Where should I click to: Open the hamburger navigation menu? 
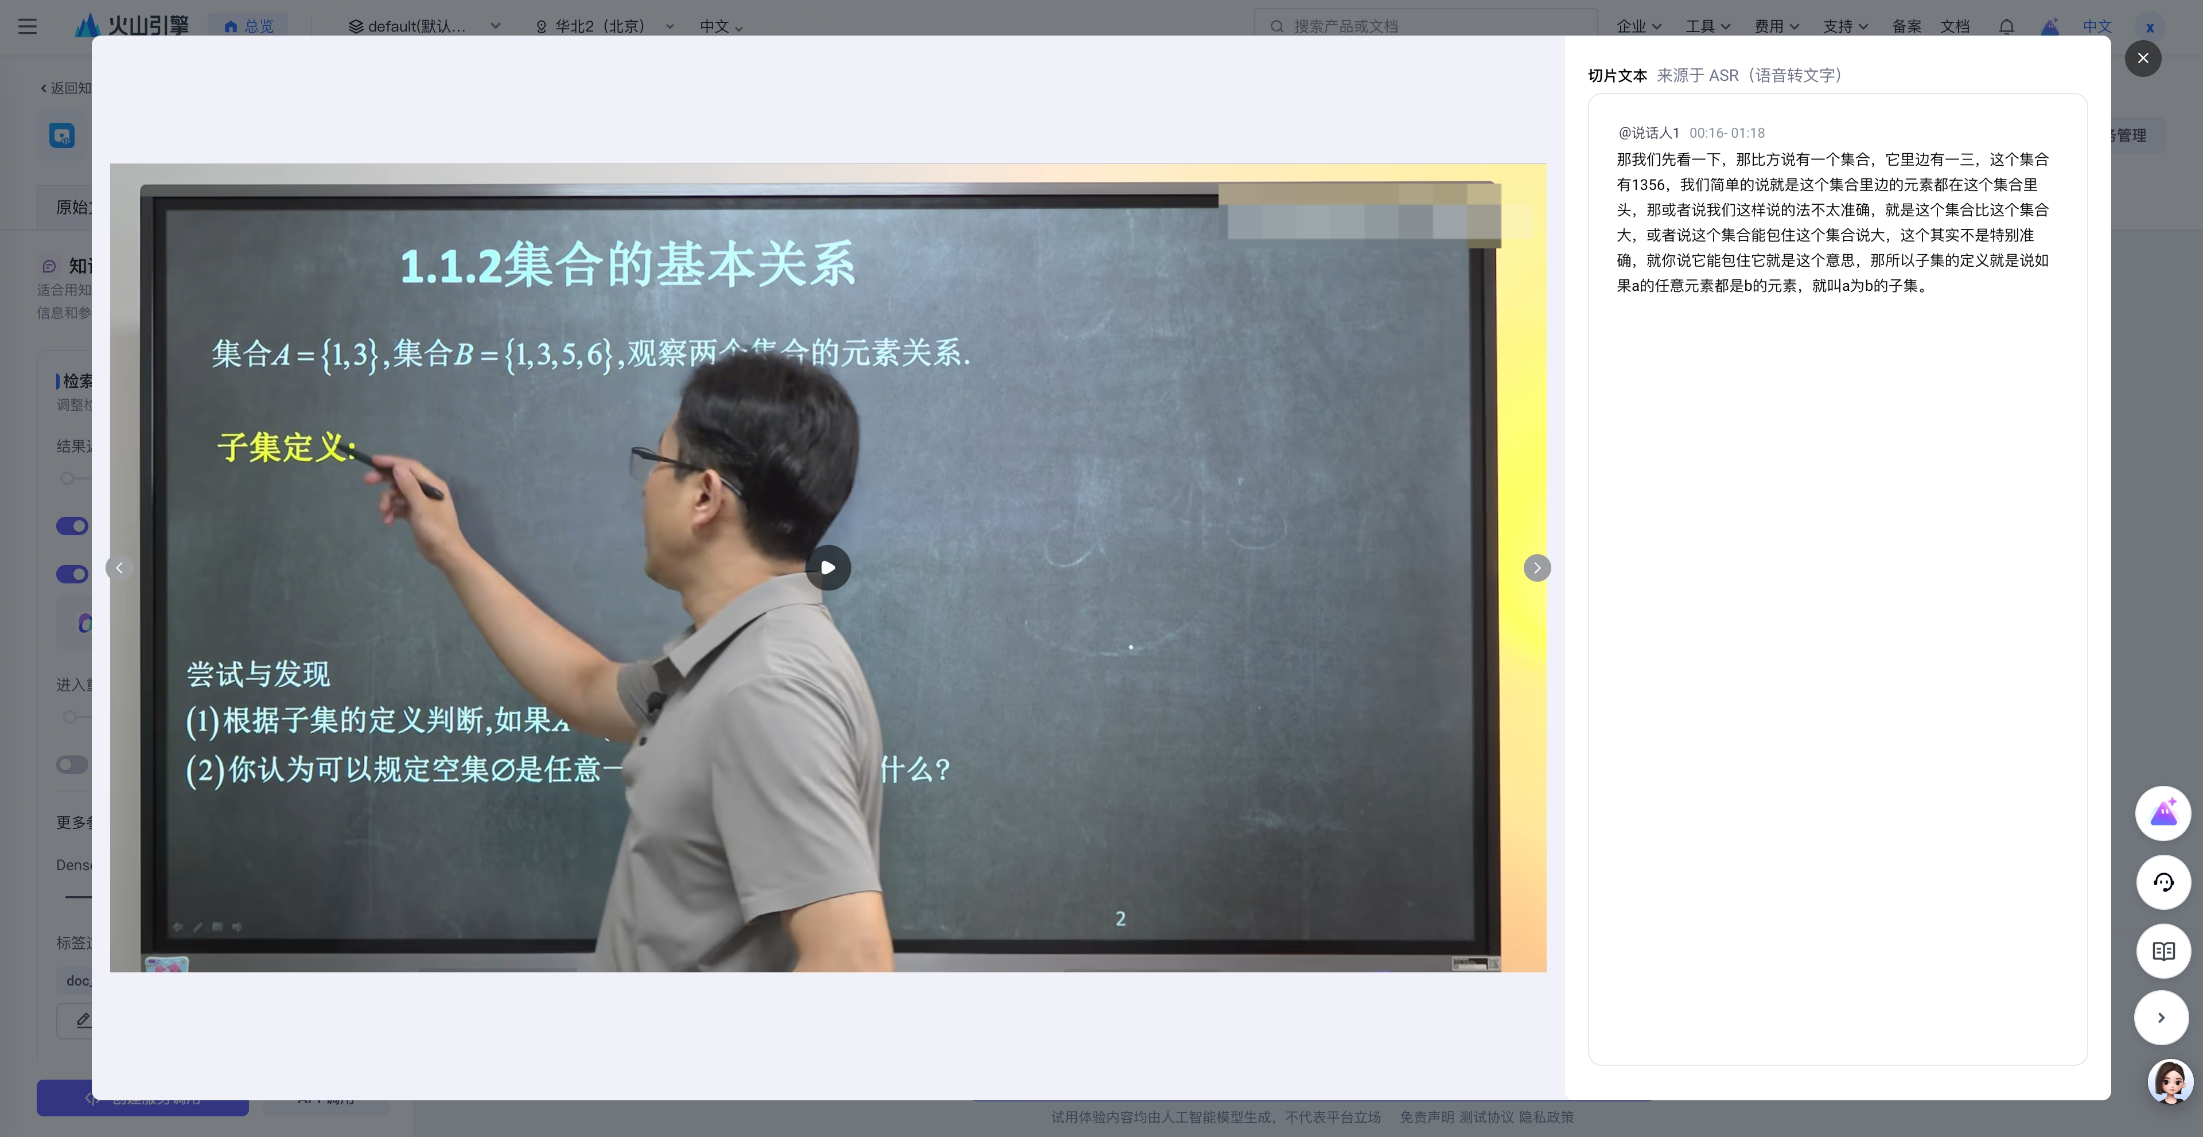[28, 26]
